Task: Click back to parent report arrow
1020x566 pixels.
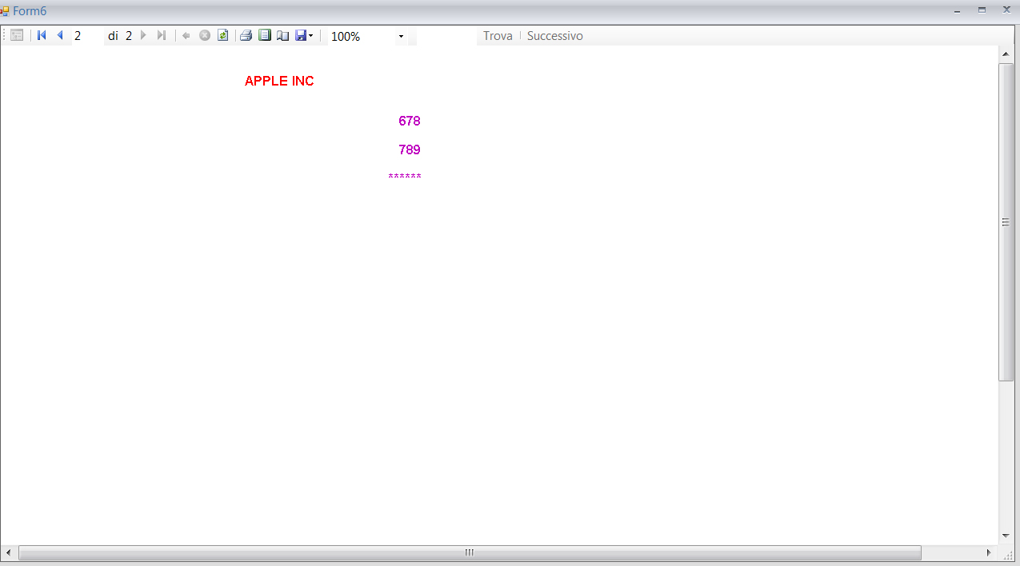Action: coord(186,35)
